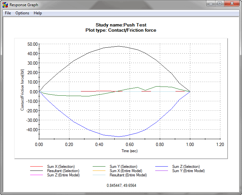Click the 20.00 Y-axis tick label
Viewport: 242px width, 195px height.
click(32, 73)
